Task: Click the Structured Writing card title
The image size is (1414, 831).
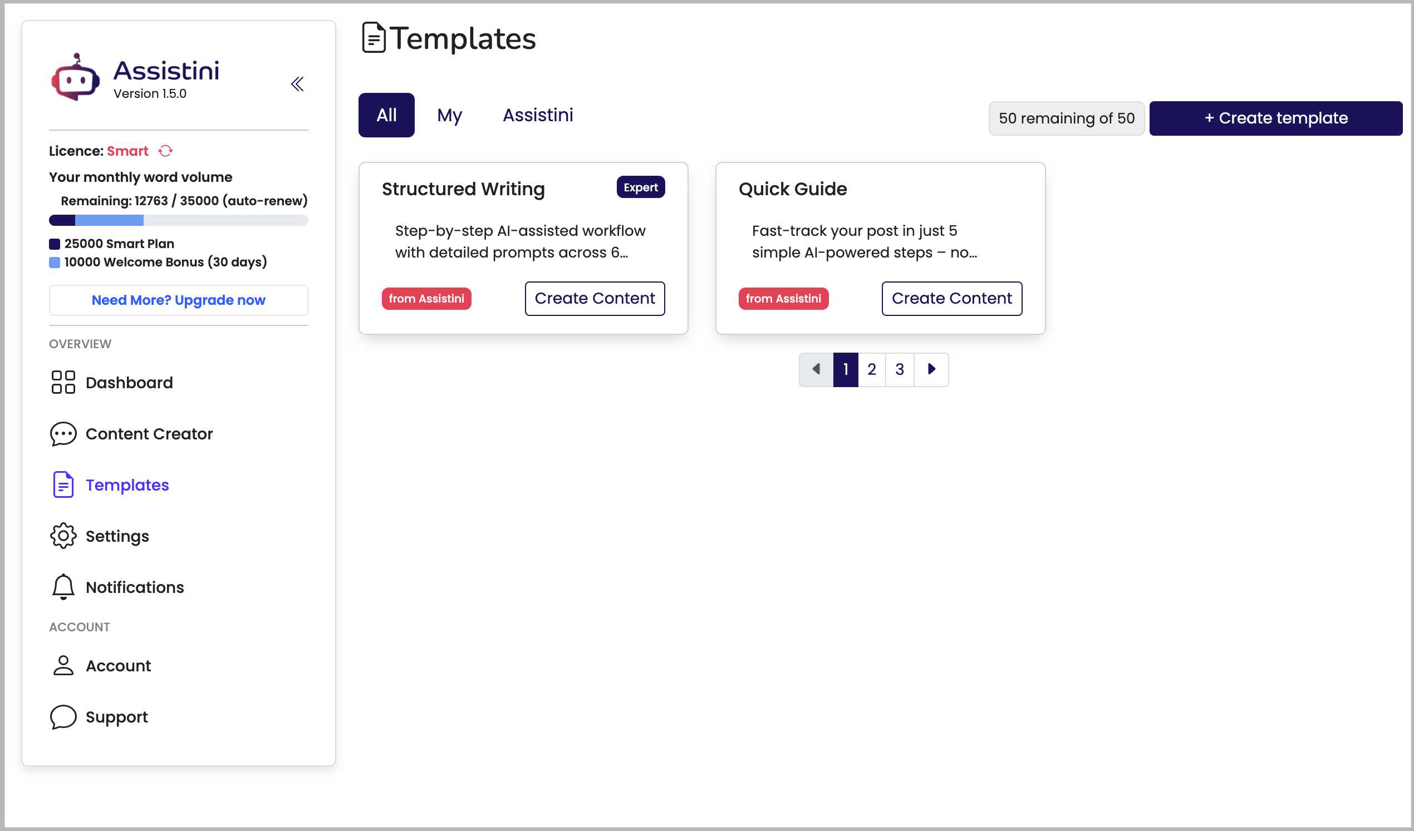Action: pos(464,189)
